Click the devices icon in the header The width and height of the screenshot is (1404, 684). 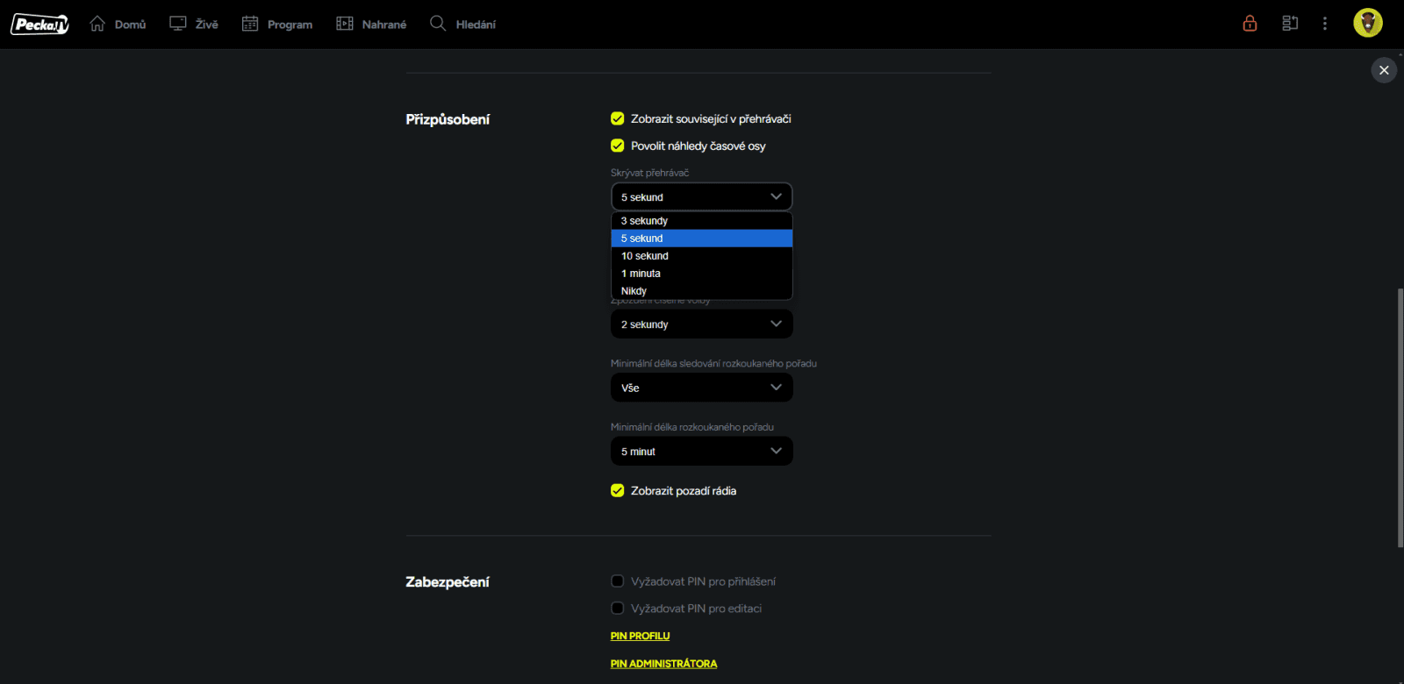[1290, 24]
